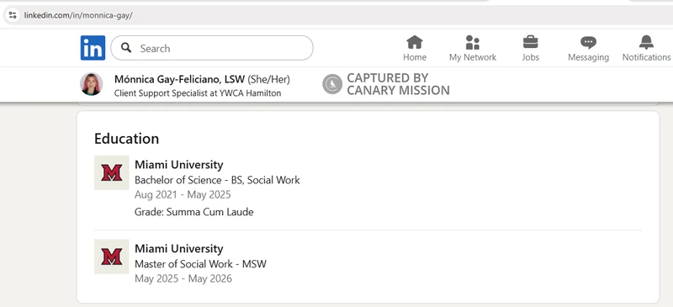Open Miami University link above Bachelor of Science
The image size is (673, 307).
pyautogui.click(x=179, y=165)
